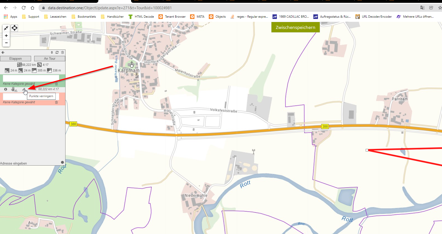
Task: Click the back arrow in tour panel
Action: [3, 53]
